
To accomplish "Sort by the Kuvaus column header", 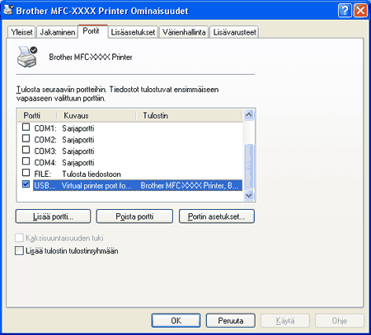I will click(96, 115).
